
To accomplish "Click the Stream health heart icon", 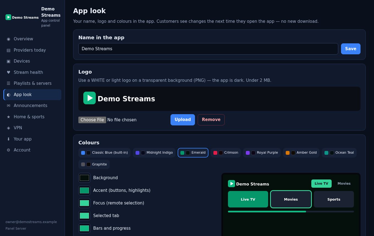I will (x=9, y=72).
